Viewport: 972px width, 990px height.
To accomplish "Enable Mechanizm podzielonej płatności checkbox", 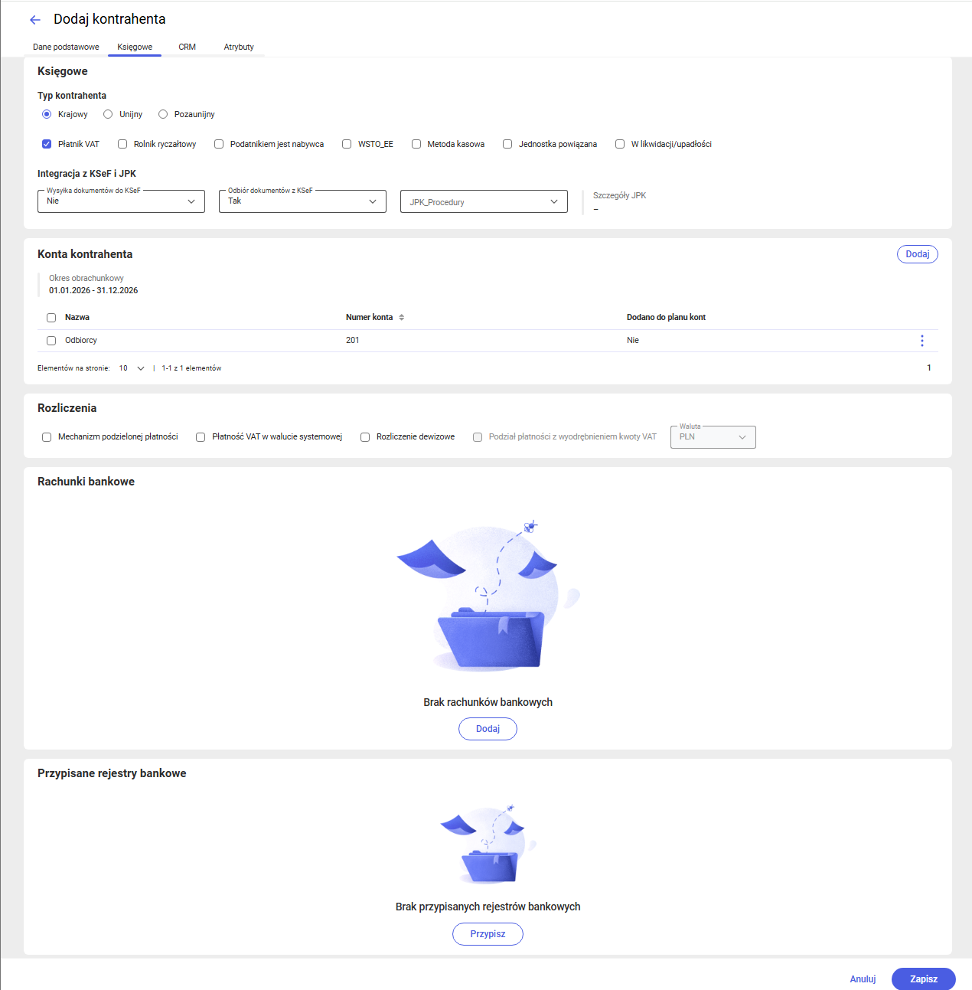I will tap(47, 436).
